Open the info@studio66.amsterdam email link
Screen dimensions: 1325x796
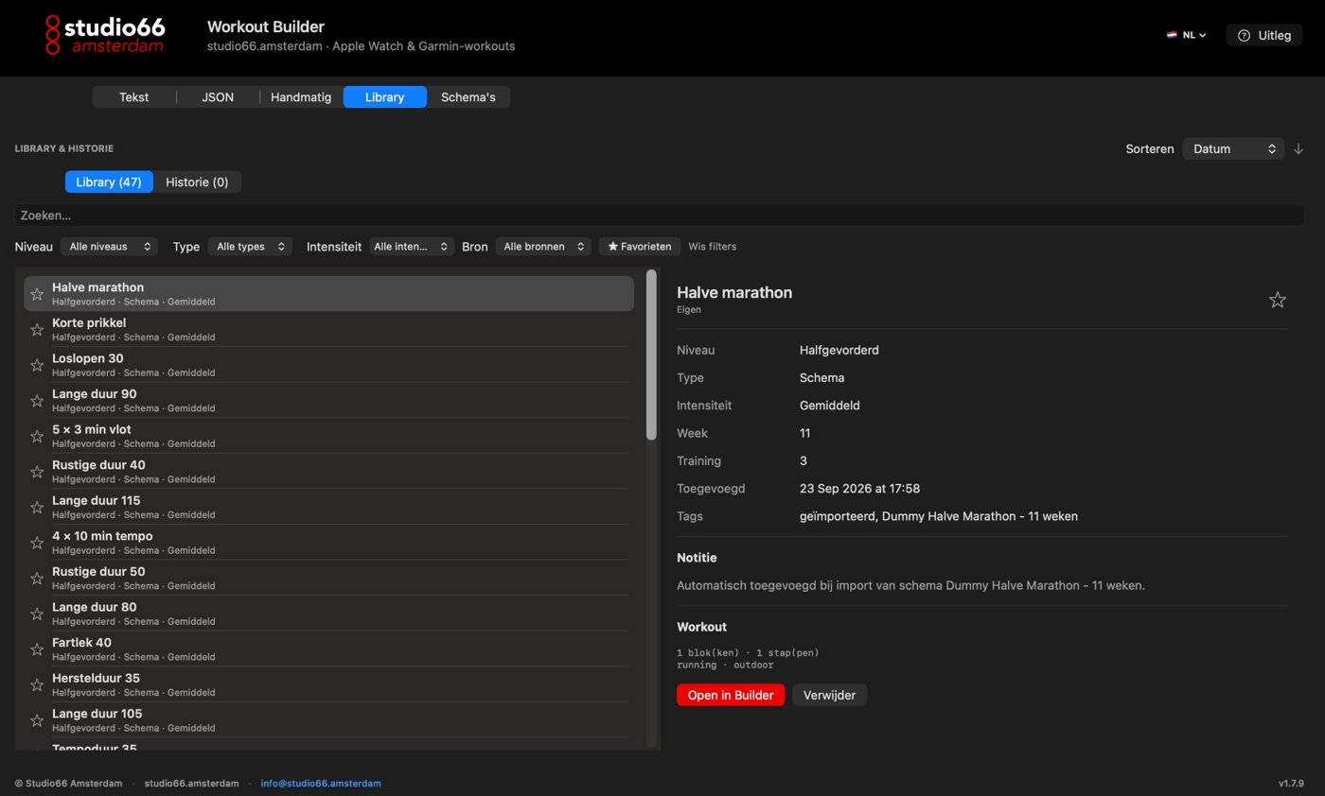click(321, 783)
